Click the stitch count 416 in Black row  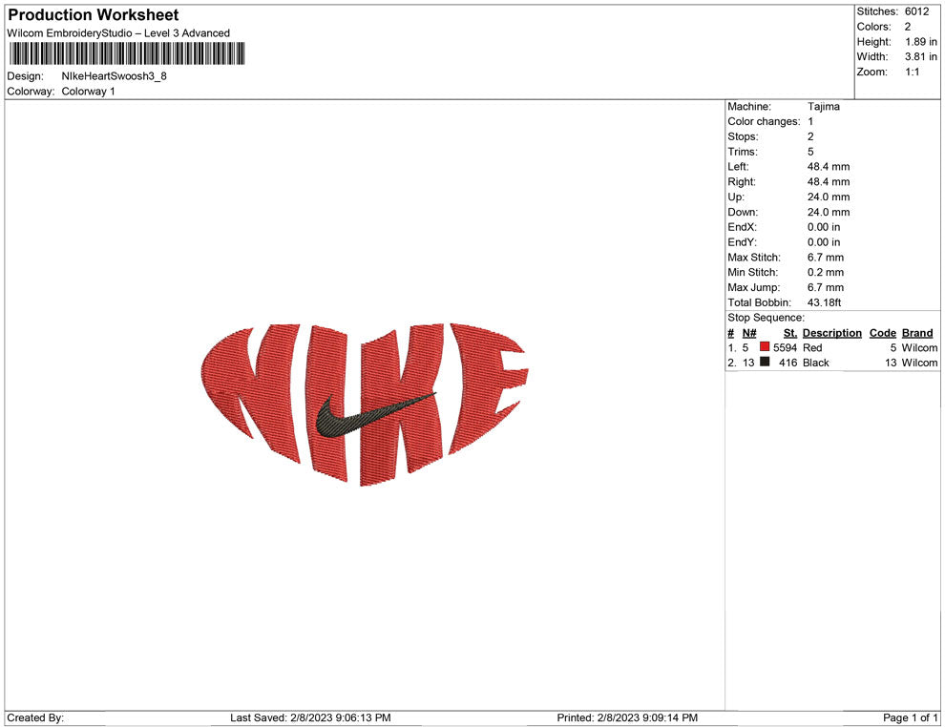tap(788, 363)
